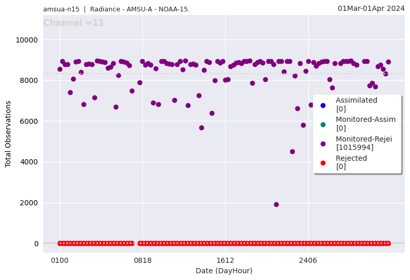
Task: Click the blue Assimilated legend marker
Action: click(323, 105)
